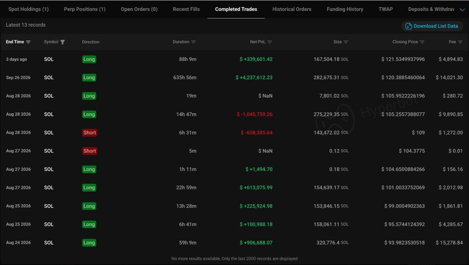This screenshot has width=469, height=265.
Task: Click the $ 14,021.30 fee value
Action: point(449,78)
